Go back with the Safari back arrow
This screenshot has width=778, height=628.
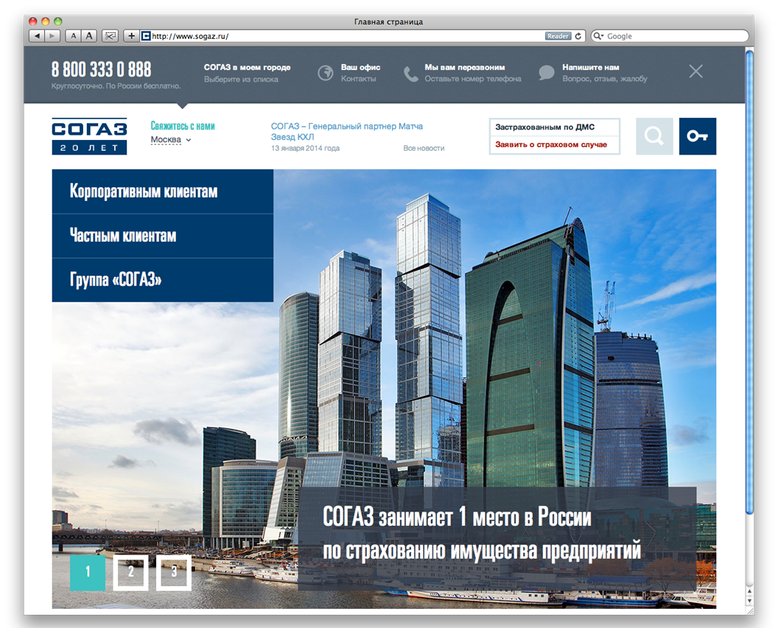(x=38, y=35)
